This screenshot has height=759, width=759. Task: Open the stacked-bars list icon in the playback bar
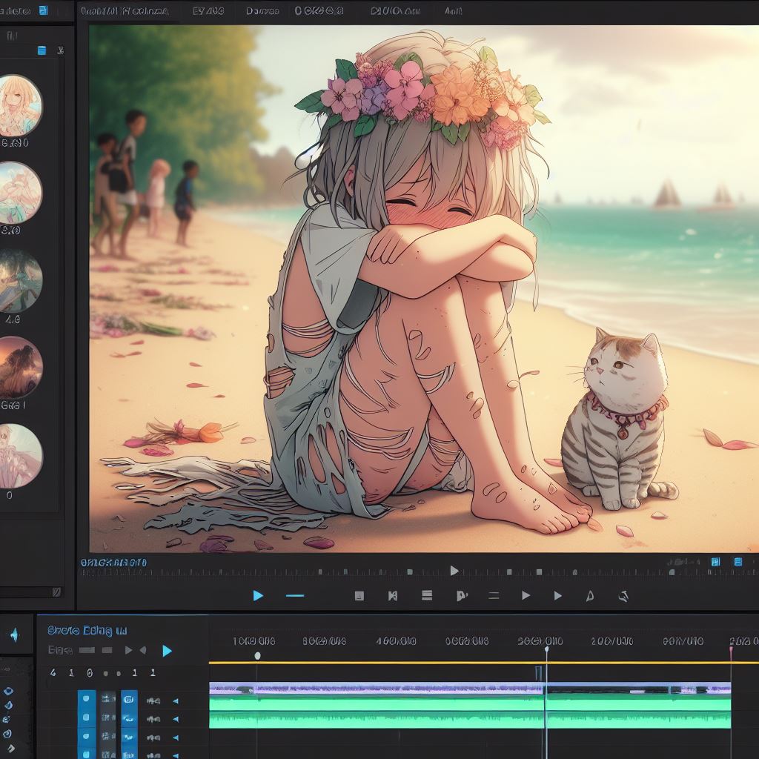pos(426,595)
